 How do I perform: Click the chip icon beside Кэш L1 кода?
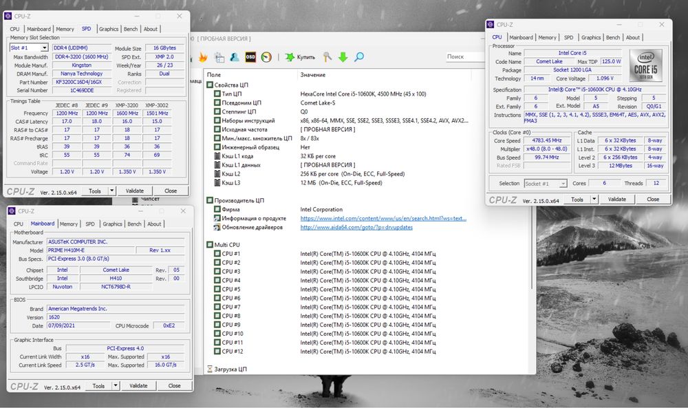pos(217,156)
